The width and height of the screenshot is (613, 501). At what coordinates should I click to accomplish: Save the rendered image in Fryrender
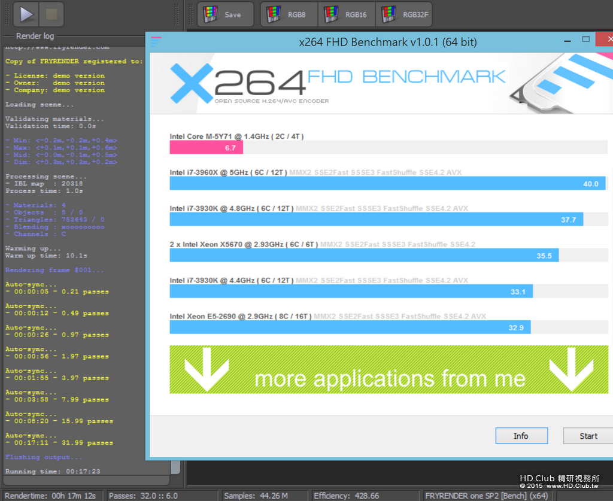[226, 14]
